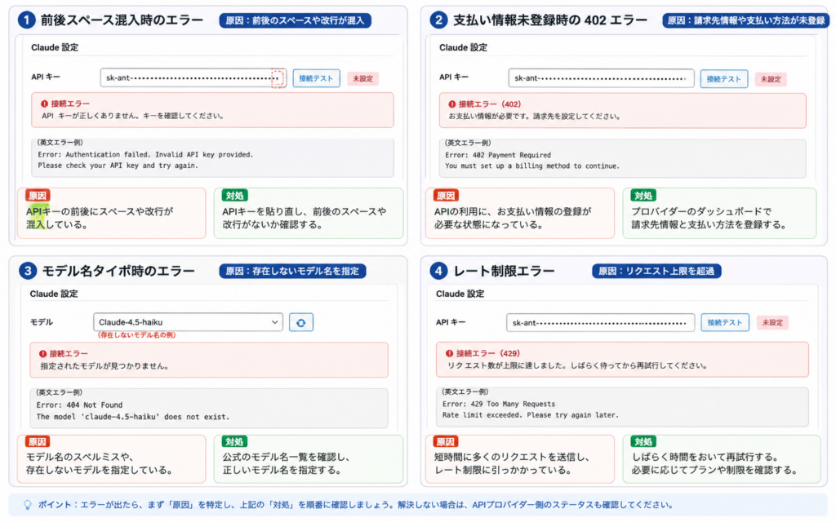
Task: Click the 未設定 badge in the レート制限エラー panel
Action: click(772, 323)
